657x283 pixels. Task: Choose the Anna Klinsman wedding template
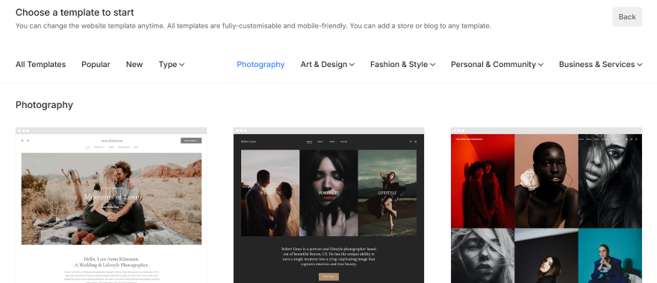coord(111,206)
